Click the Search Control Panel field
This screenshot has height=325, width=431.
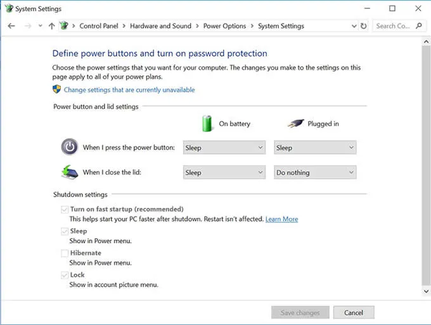click(x=393, y=26)
